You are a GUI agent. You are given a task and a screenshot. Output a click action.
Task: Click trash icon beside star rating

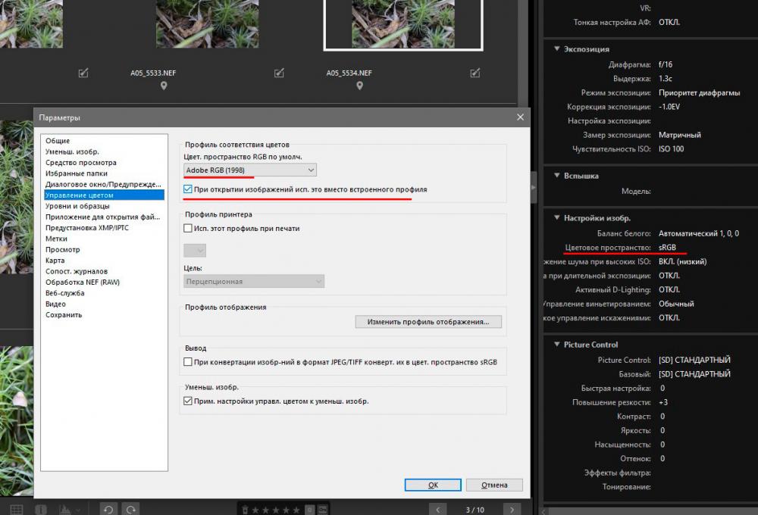tap(245, 510)
